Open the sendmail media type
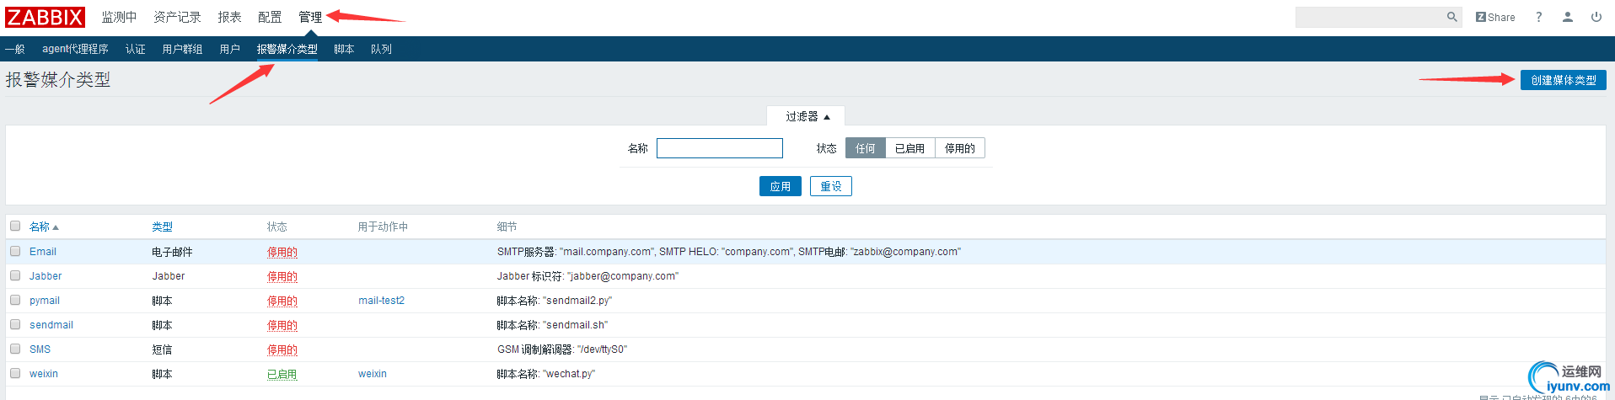Image resolution: width=1615 pixels, height=400 pixels. pyautogui.click(x=51, y=325)
